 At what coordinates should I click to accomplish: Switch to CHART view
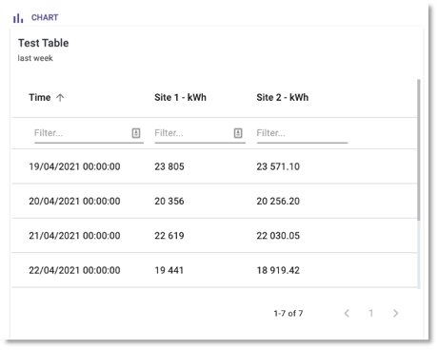36,18
